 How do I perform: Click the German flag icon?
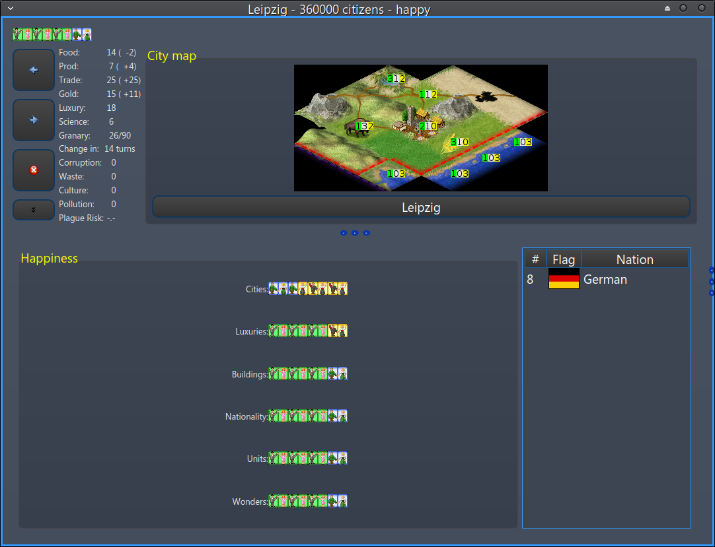tap(564, 280)
